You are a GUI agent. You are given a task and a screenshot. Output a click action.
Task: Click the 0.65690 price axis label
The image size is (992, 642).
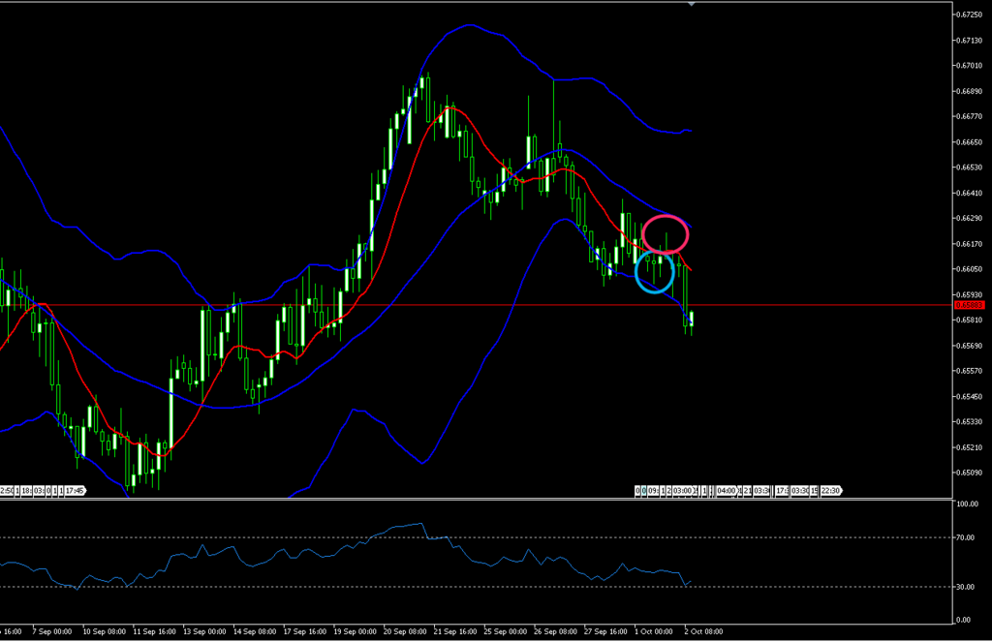(x=970, y=346)
